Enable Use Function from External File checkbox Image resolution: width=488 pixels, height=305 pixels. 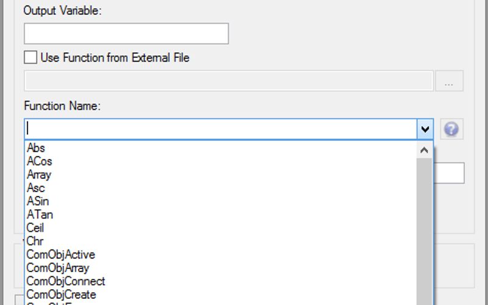coord(30,58)
